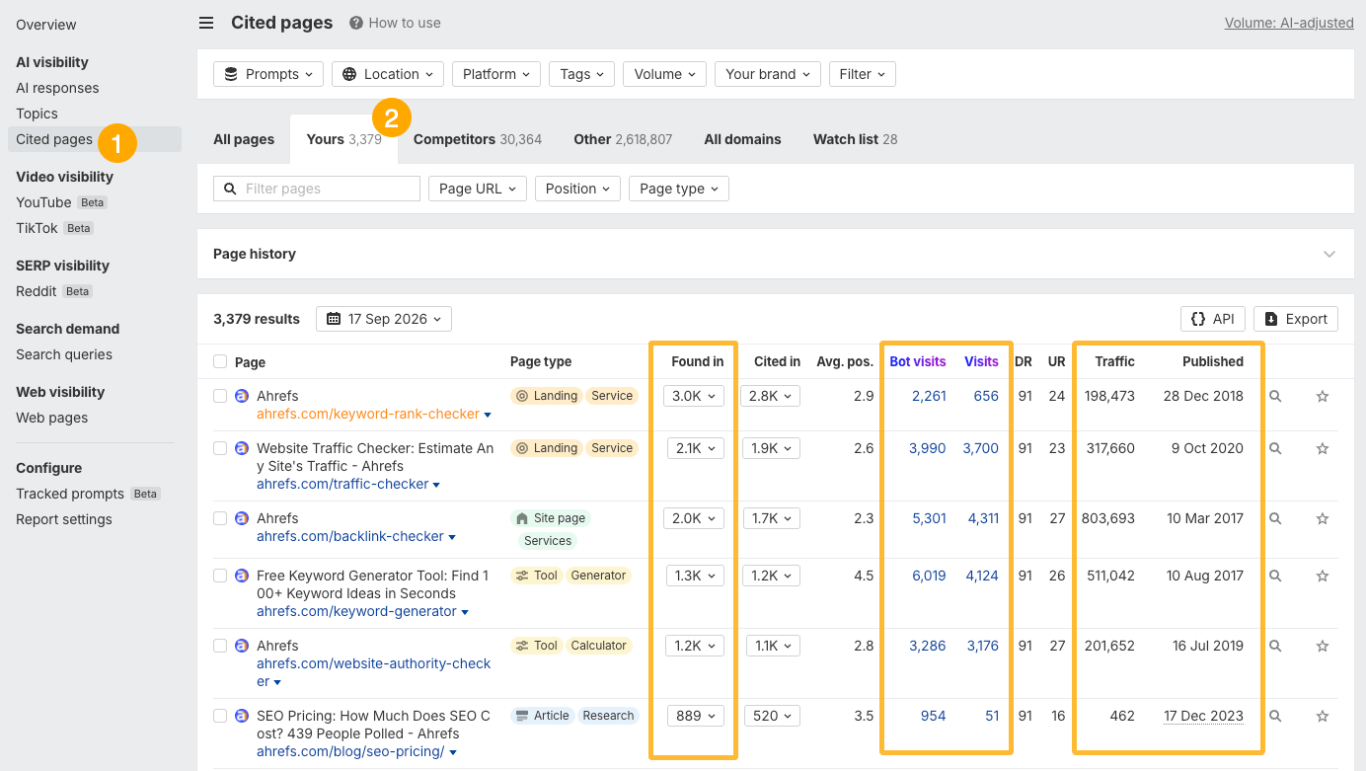Open the hamburger menu beside Cited pages

pyautogui.click(x=205, y=23)
